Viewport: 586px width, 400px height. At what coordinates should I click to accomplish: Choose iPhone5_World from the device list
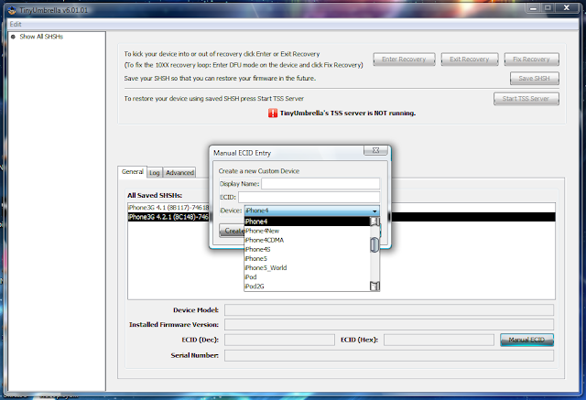pos(308,268)
